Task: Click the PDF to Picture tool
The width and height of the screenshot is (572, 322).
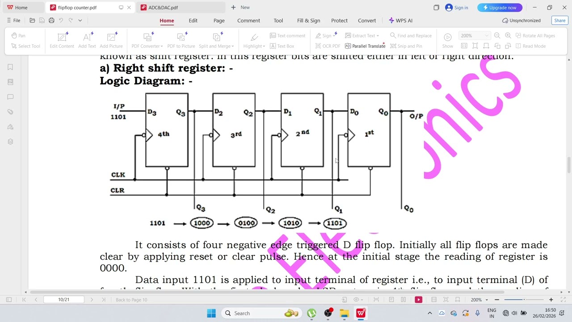Action: click(x=181, y=41)
